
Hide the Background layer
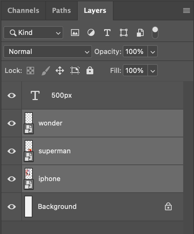(x=11, y=207)
